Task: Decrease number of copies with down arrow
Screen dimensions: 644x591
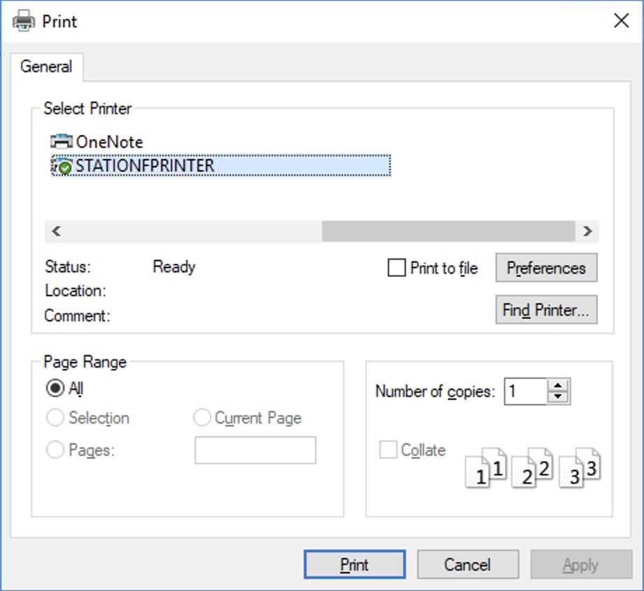Action: coord(558,396)
